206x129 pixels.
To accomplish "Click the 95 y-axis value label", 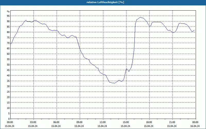I will coord(8,16).
